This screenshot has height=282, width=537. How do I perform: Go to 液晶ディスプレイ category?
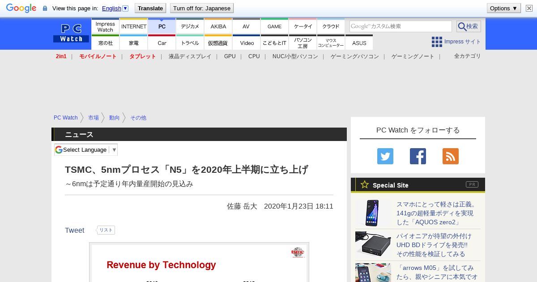tap(190, 56)
